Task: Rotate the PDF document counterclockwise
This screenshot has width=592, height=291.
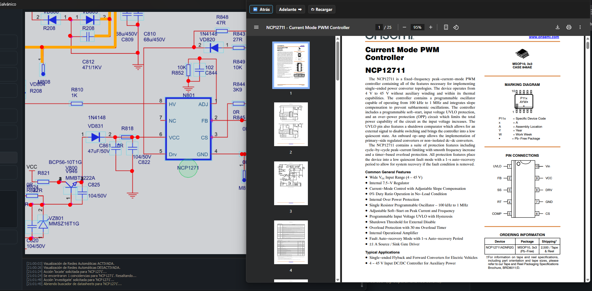Action: 456,27
